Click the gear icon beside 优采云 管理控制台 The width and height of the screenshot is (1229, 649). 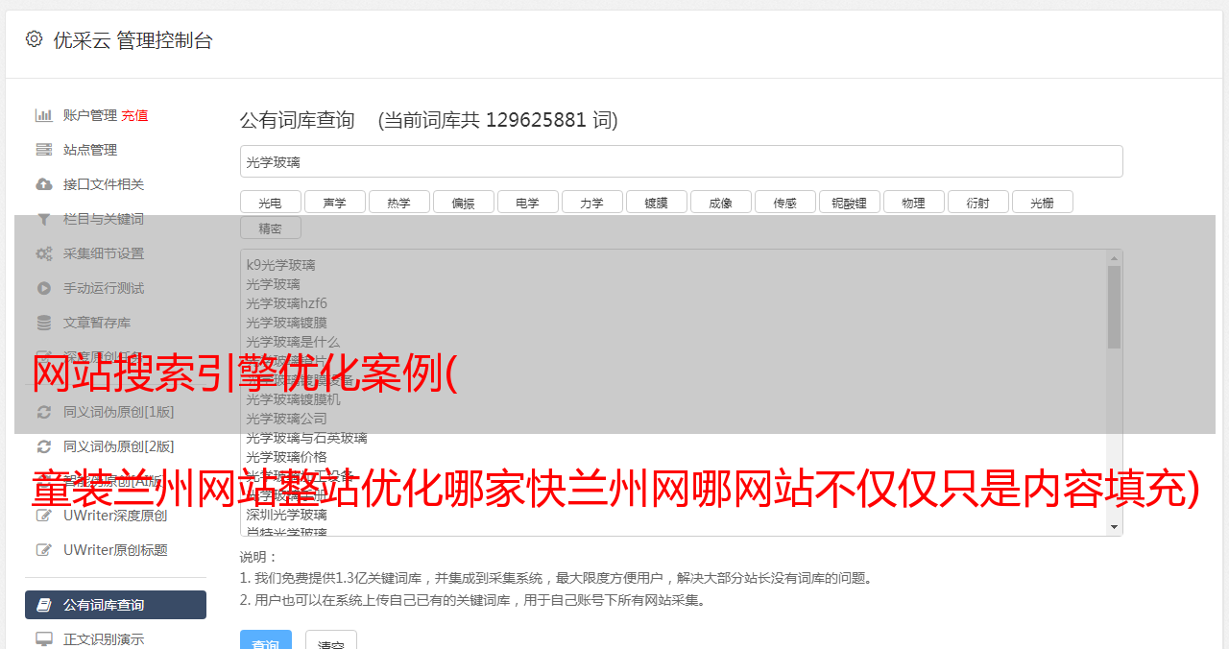click(35, 39)
